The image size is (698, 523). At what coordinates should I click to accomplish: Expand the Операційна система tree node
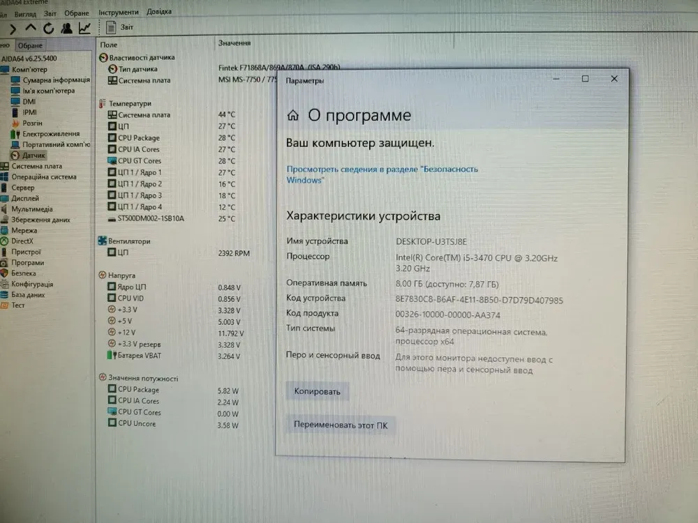[x=43, y=177]
